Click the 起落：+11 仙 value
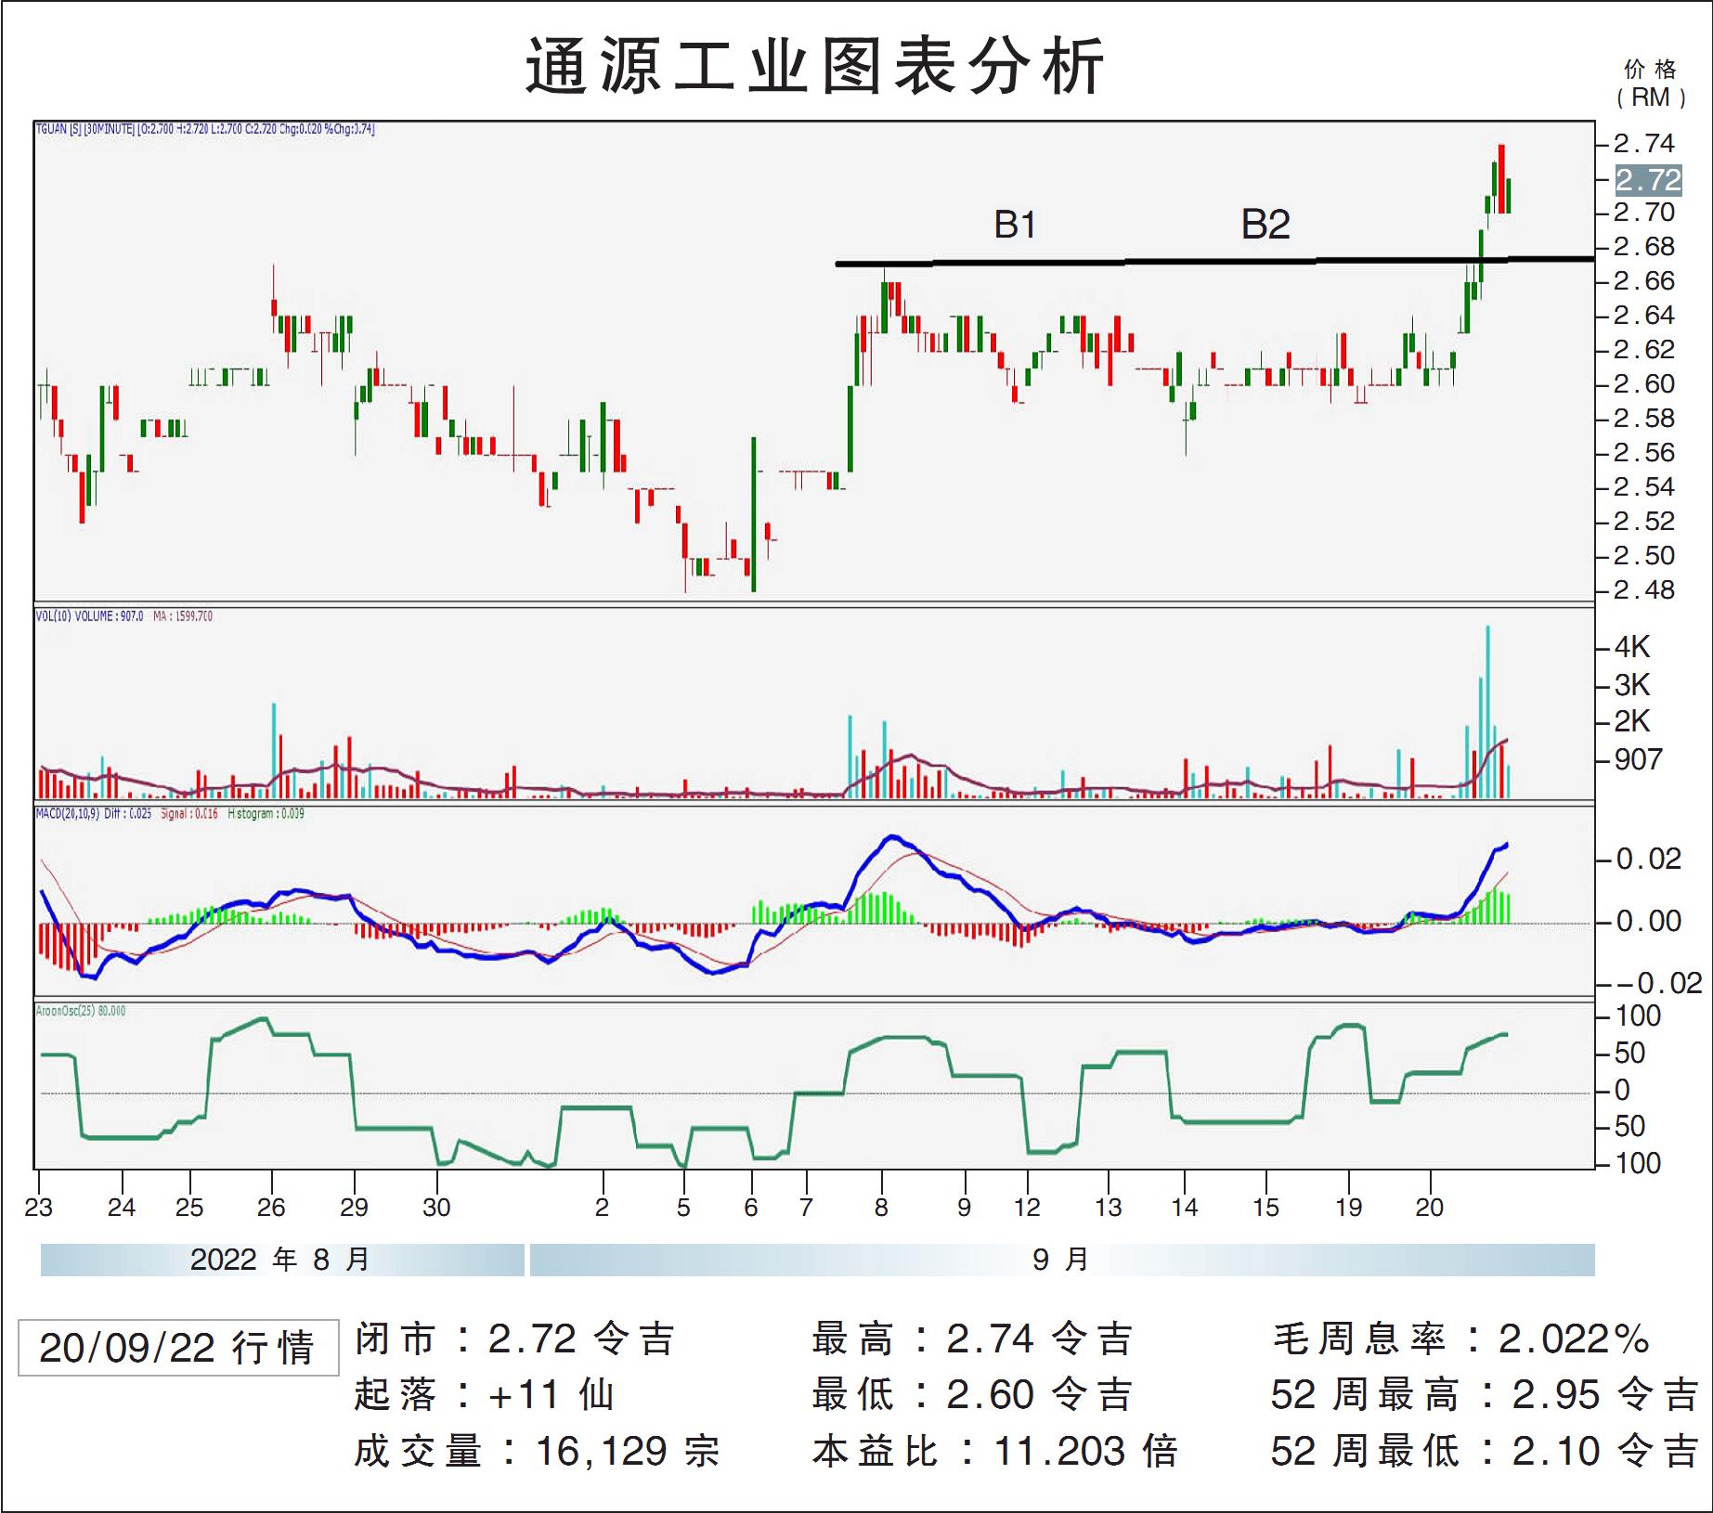The width and height of the screenshot is (1713, 1513). point(485,1394)
